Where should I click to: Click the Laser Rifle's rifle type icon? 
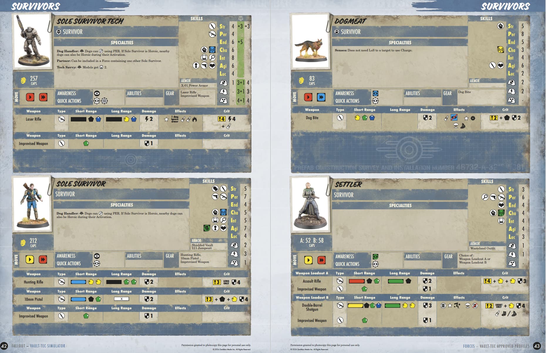[61, 119]
